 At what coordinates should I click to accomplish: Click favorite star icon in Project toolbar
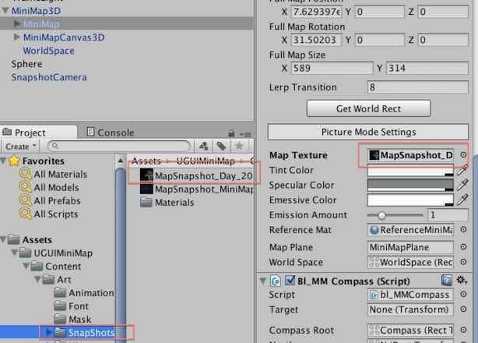239,147
